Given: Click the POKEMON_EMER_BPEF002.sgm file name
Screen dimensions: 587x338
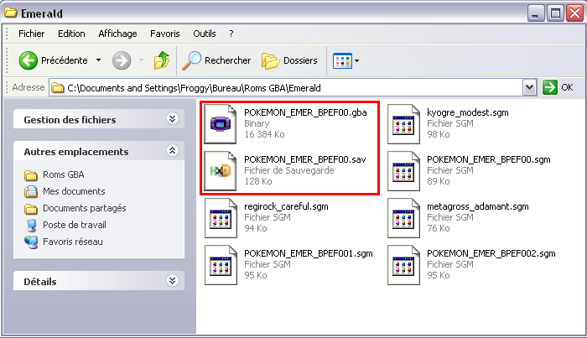Looking at the screenshot, I should coord(491,253).
